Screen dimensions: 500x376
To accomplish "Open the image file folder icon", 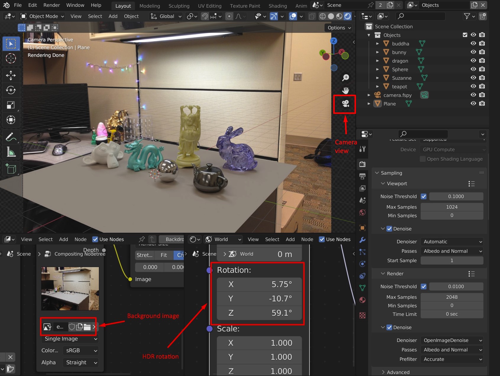I will click(87, 327).
